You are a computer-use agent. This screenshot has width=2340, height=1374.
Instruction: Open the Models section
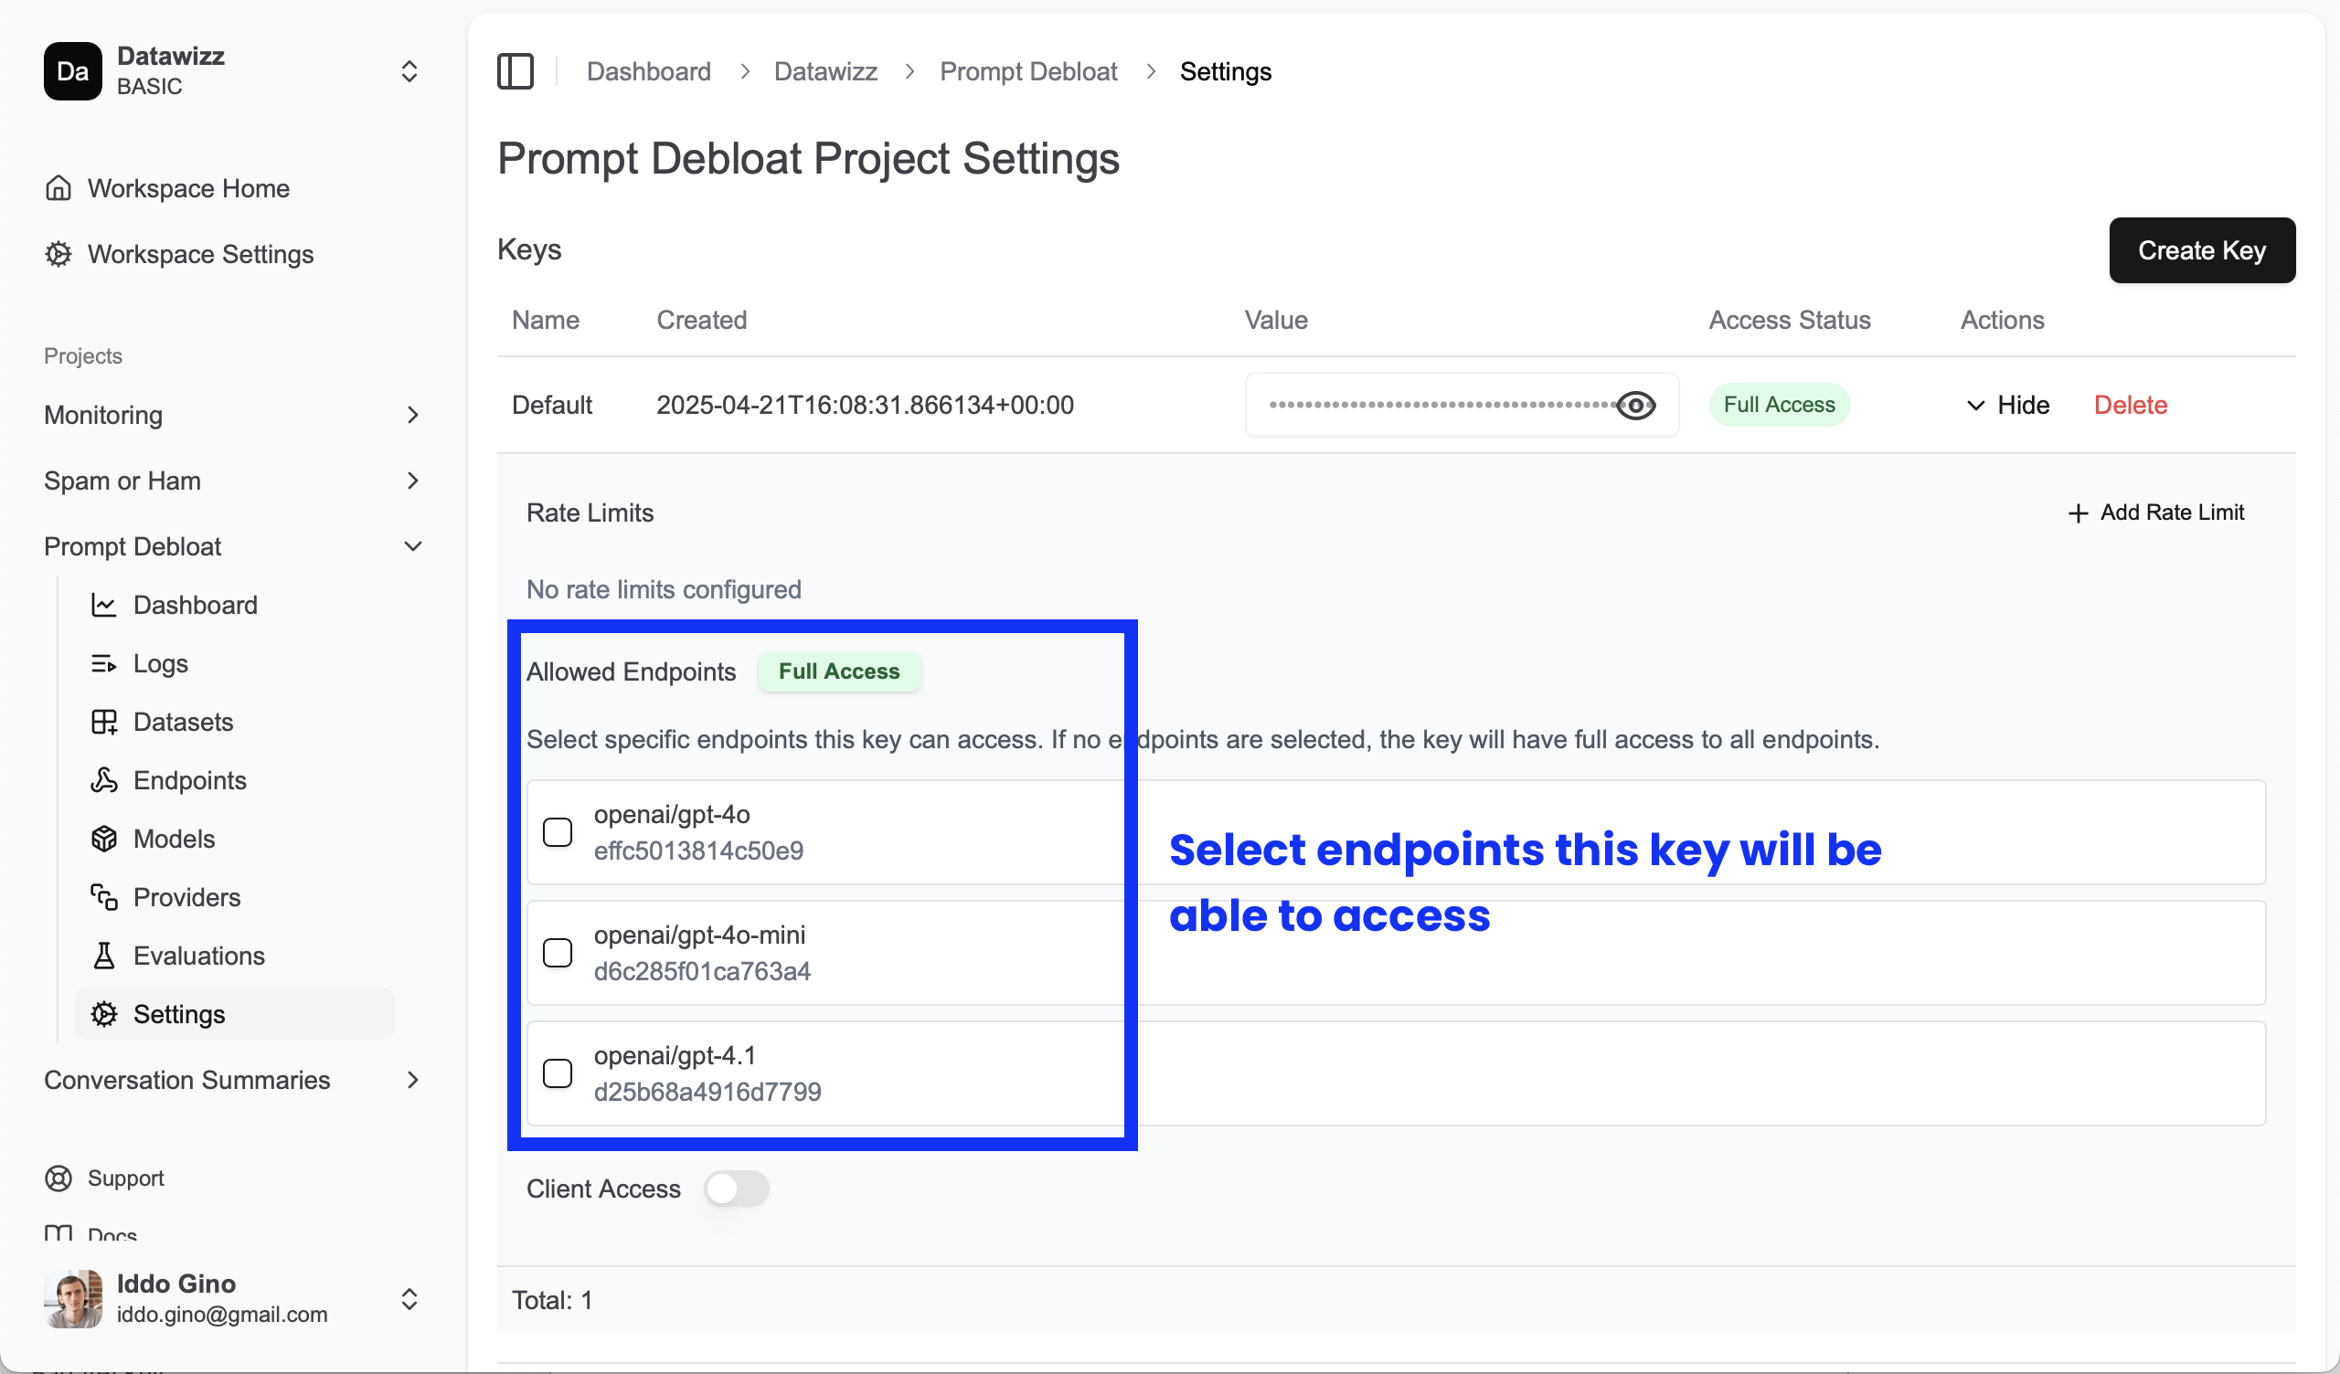coord(174,839)
